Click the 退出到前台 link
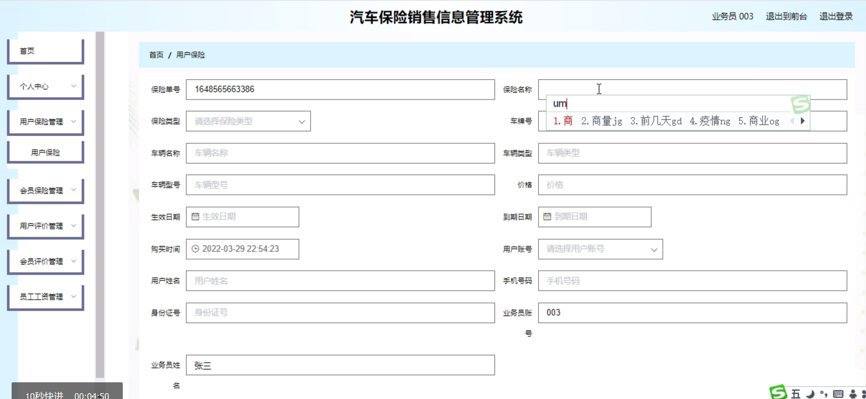Viewport: 866px width, 399px height. tap(786, 16)
